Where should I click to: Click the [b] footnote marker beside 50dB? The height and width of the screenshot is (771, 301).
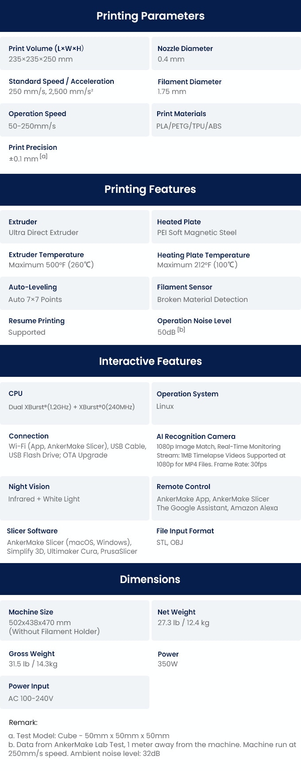click(181, 329)
